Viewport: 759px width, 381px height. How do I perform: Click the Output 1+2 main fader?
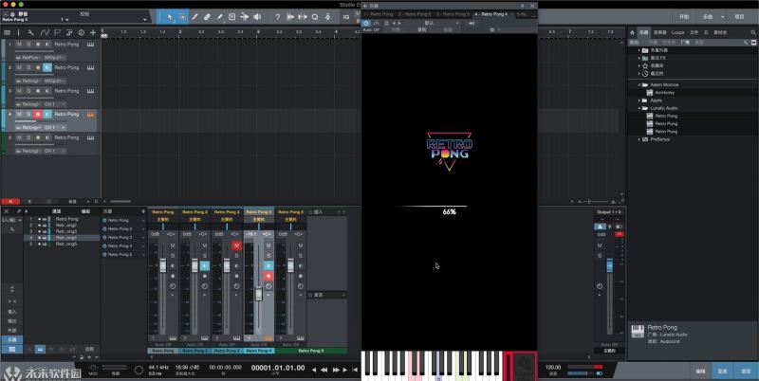609,265
